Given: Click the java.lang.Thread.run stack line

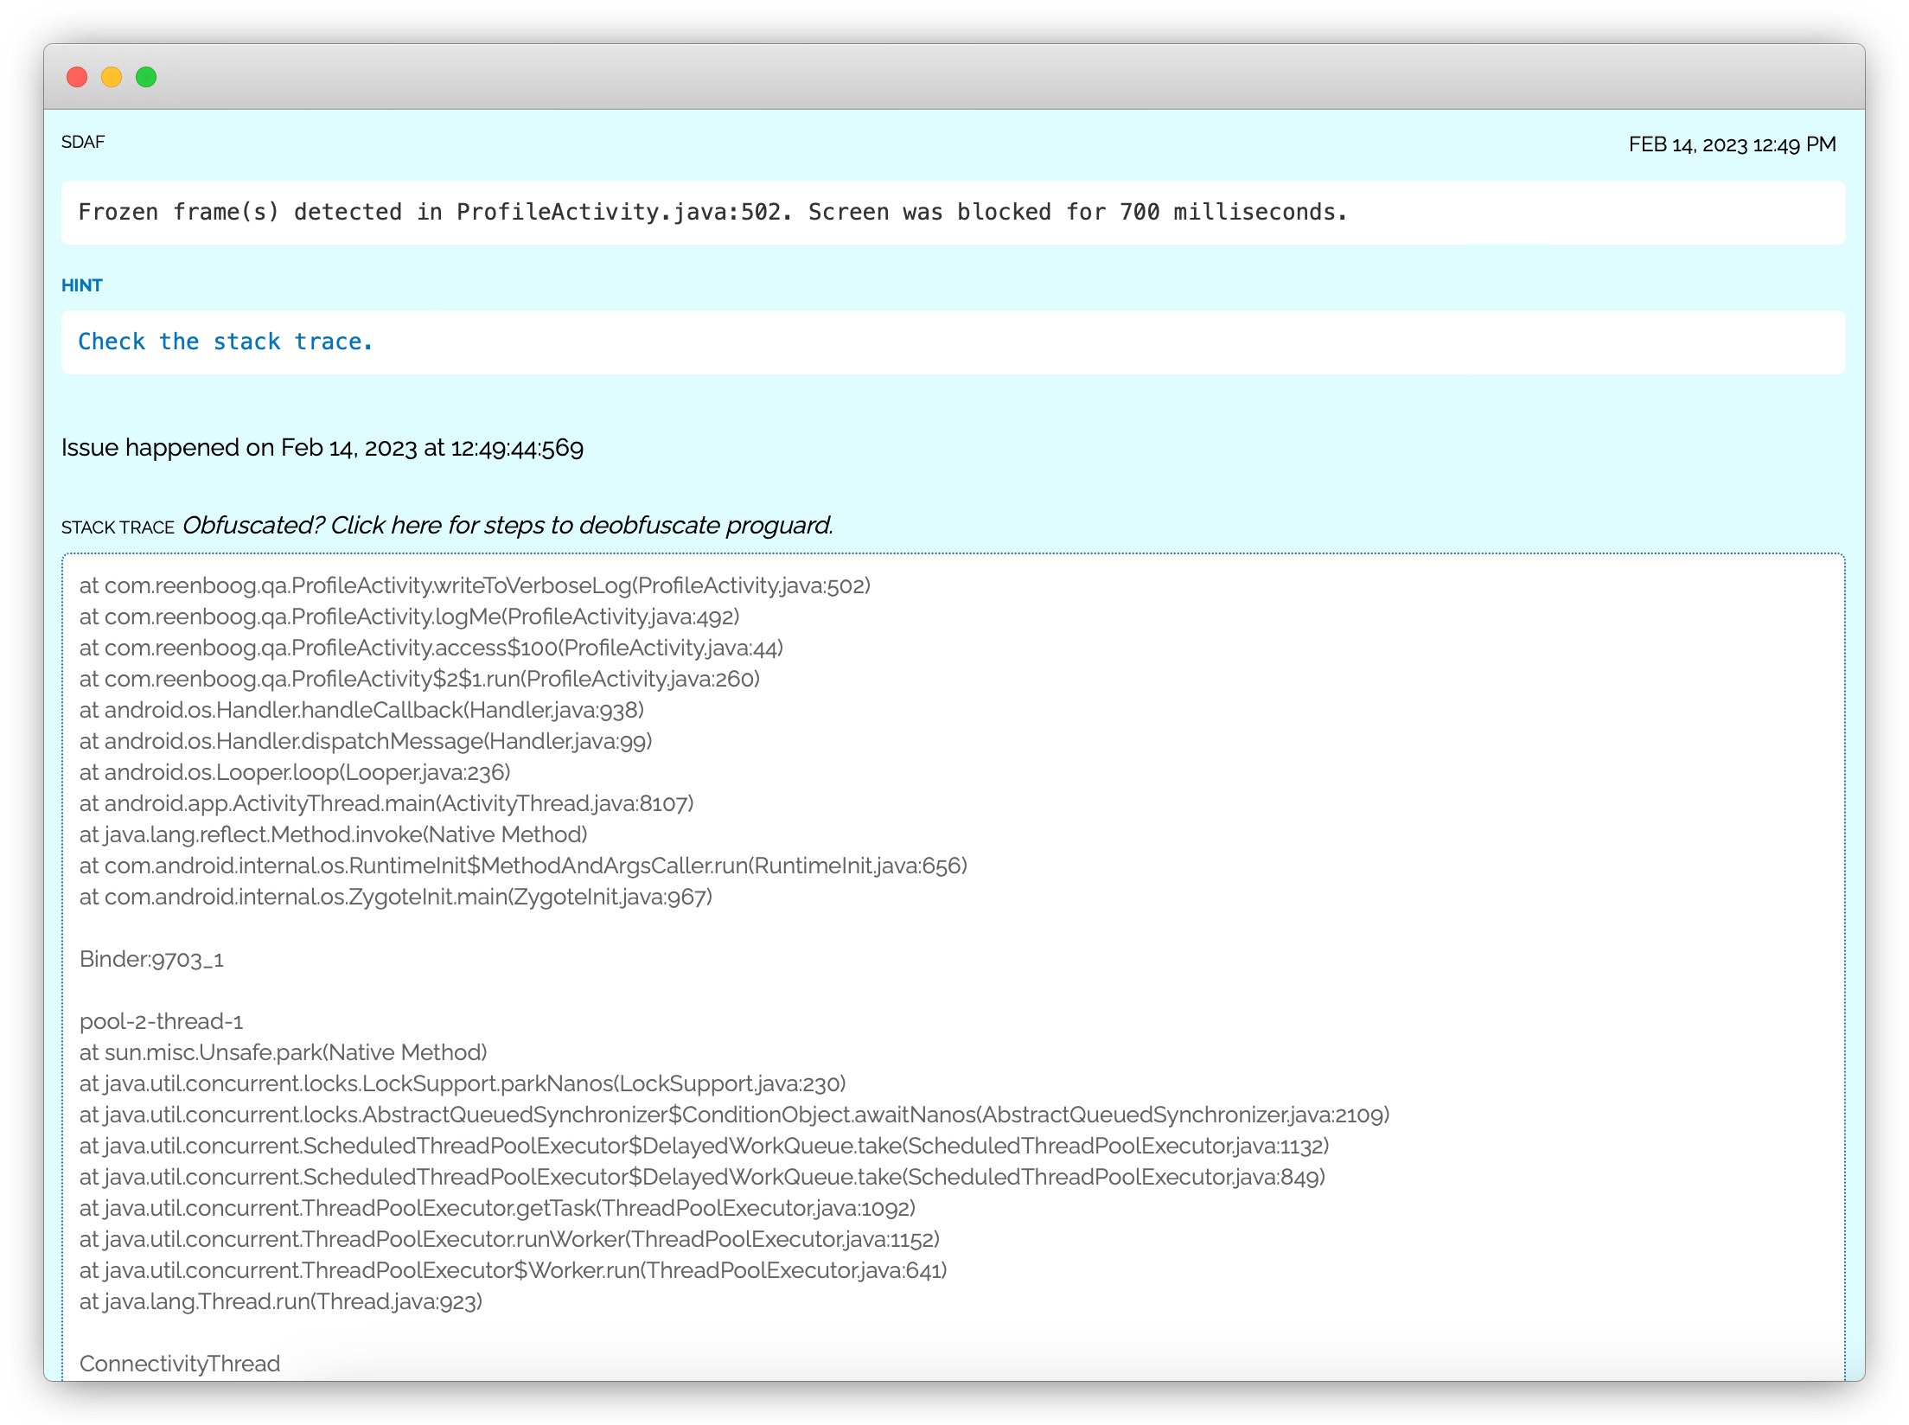Looking at the screenshot, I should (x=280, y=1301).
